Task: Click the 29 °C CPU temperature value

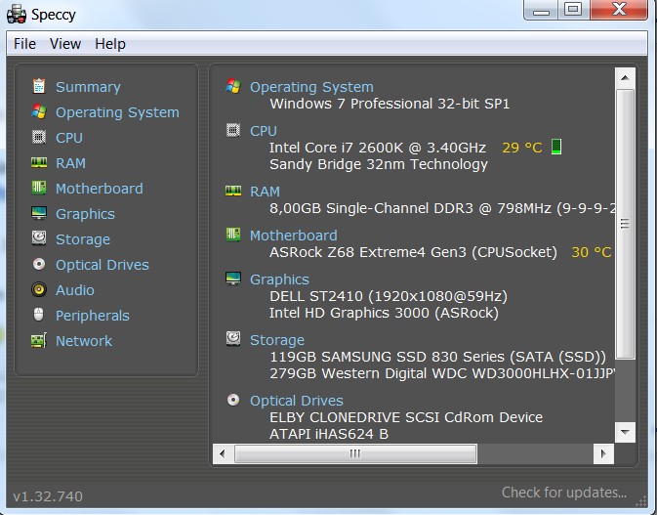Action: tap(522, 148)
